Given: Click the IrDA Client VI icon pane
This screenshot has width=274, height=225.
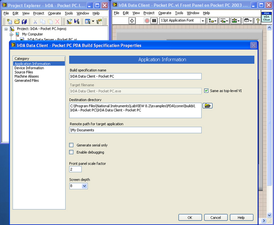Looking at the screenshot, I should [x=267, y=17].
